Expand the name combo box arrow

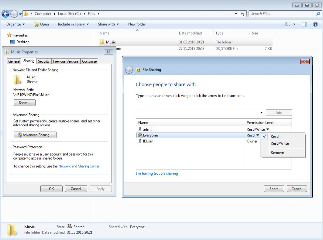(x=261, y=112)
